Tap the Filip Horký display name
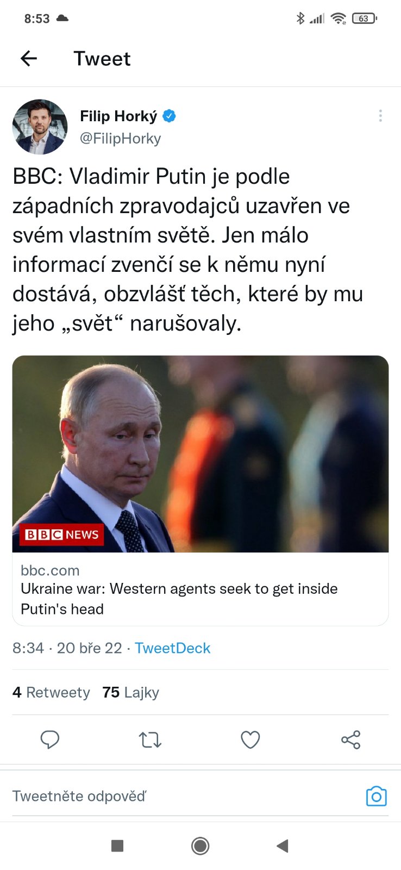Image resolution: width=401 pixels, height=870 pixels. pos(118,116)
